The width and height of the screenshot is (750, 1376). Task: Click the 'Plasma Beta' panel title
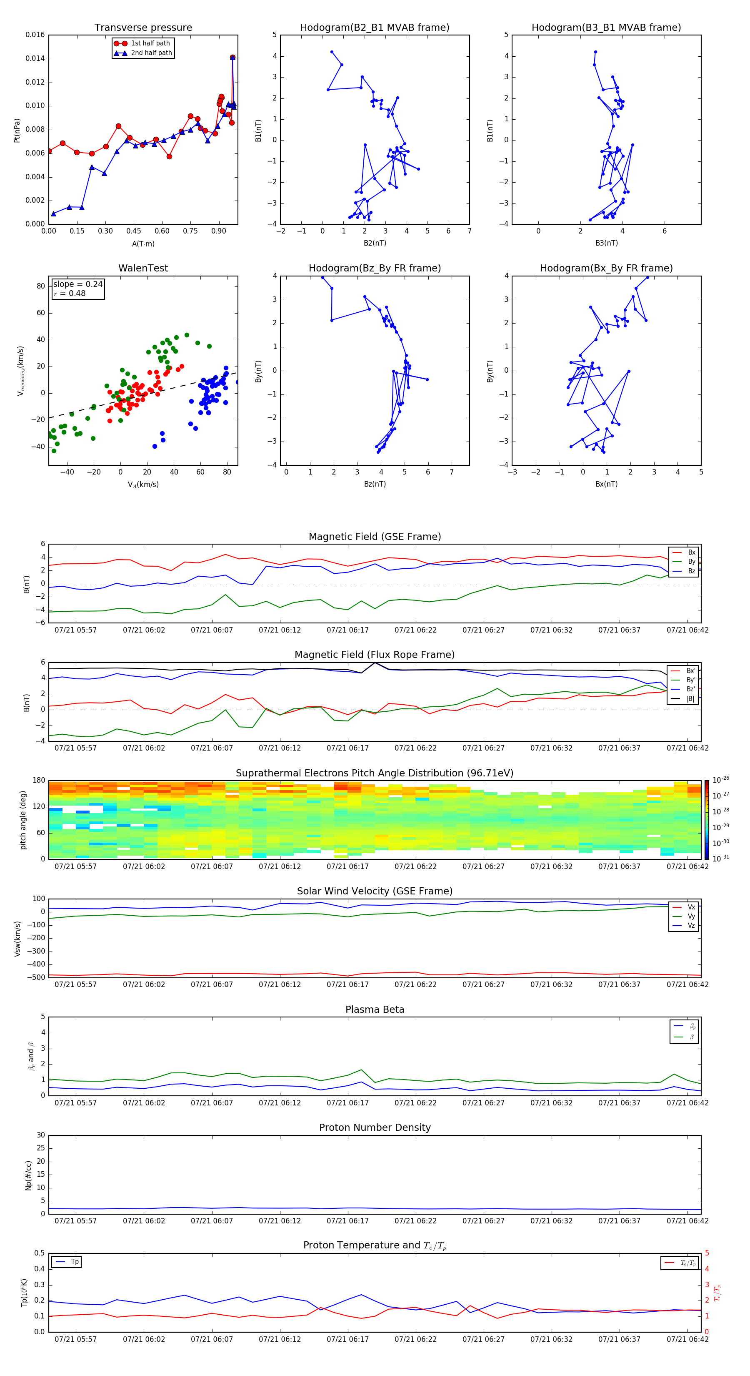(375, 1010)
